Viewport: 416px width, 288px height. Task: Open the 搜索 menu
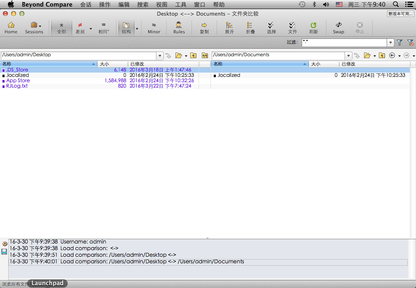pos(143,4)
